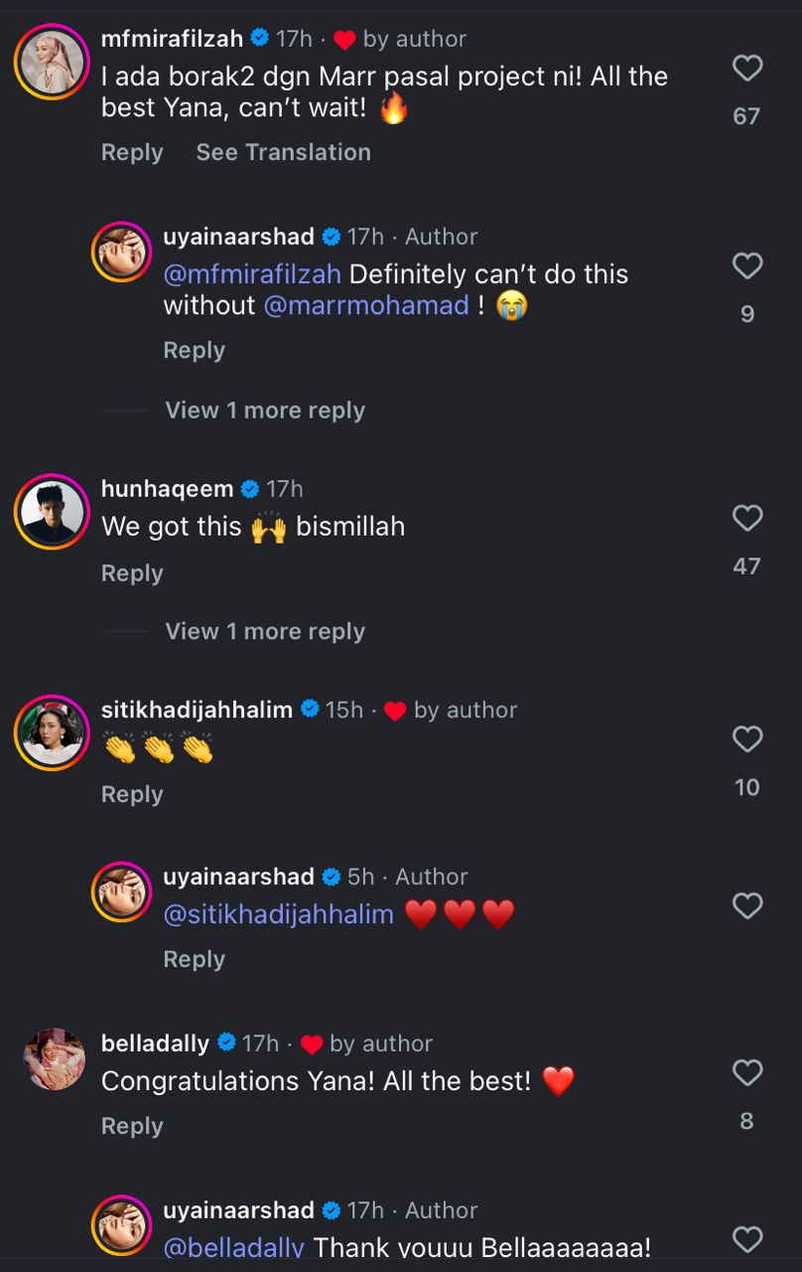Expand replies under hunhaqeem's comment

(265, 631)
